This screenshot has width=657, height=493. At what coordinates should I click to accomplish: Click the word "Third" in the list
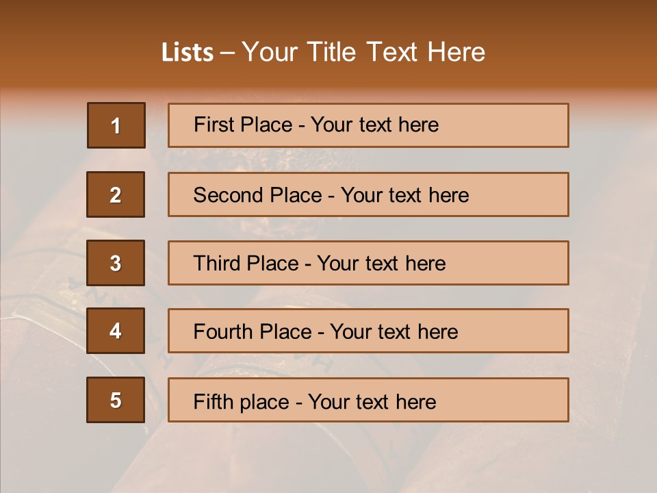218,264
